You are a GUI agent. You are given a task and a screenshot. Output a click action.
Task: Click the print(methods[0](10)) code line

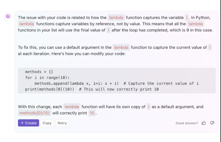tap(92, 89)
